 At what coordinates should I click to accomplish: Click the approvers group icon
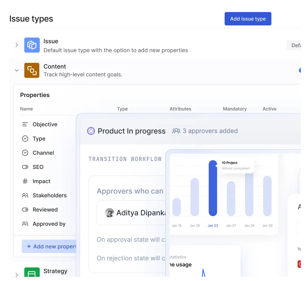click(176, 131)
